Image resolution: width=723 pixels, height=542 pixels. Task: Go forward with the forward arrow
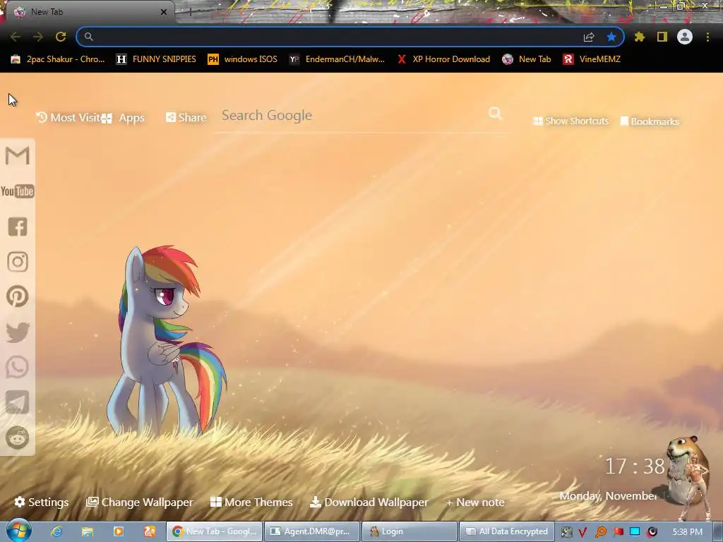click(x=38, y=37)
